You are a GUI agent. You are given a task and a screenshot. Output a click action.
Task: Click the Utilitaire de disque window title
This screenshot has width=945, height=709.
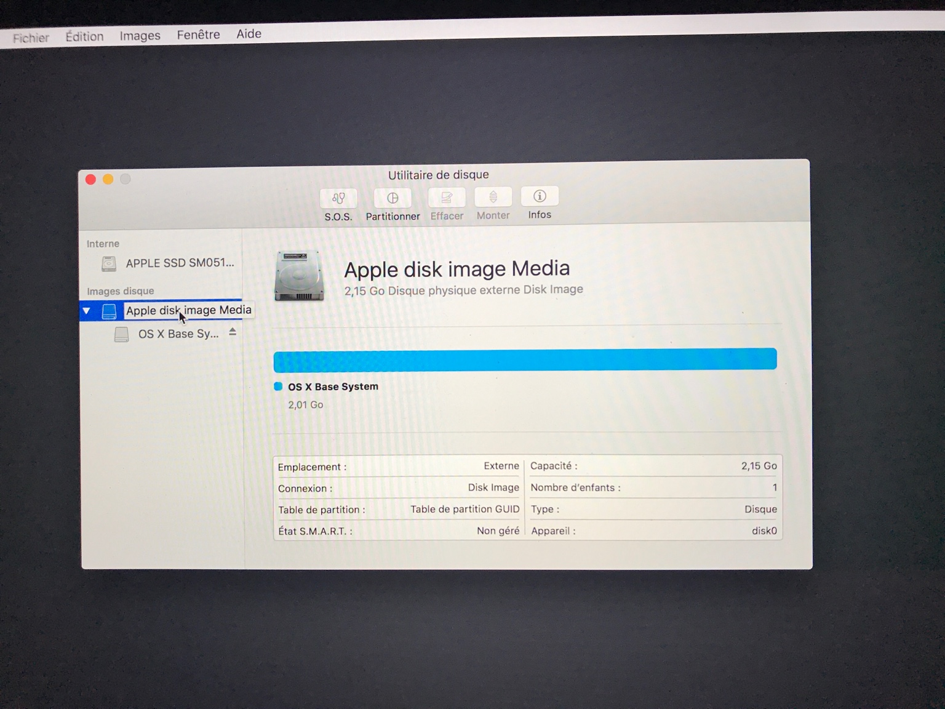click(438, 175)
